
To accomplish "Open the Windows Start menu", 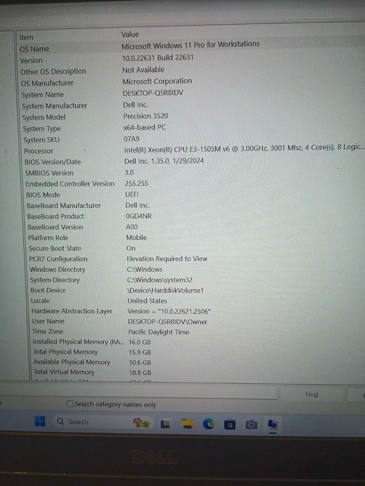I will (40, 421).
